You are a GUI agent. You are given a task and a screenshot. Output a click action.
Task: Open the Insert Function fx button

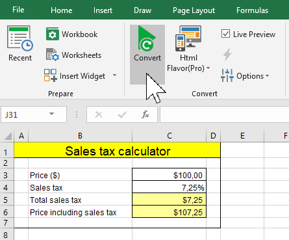[145, 114]
